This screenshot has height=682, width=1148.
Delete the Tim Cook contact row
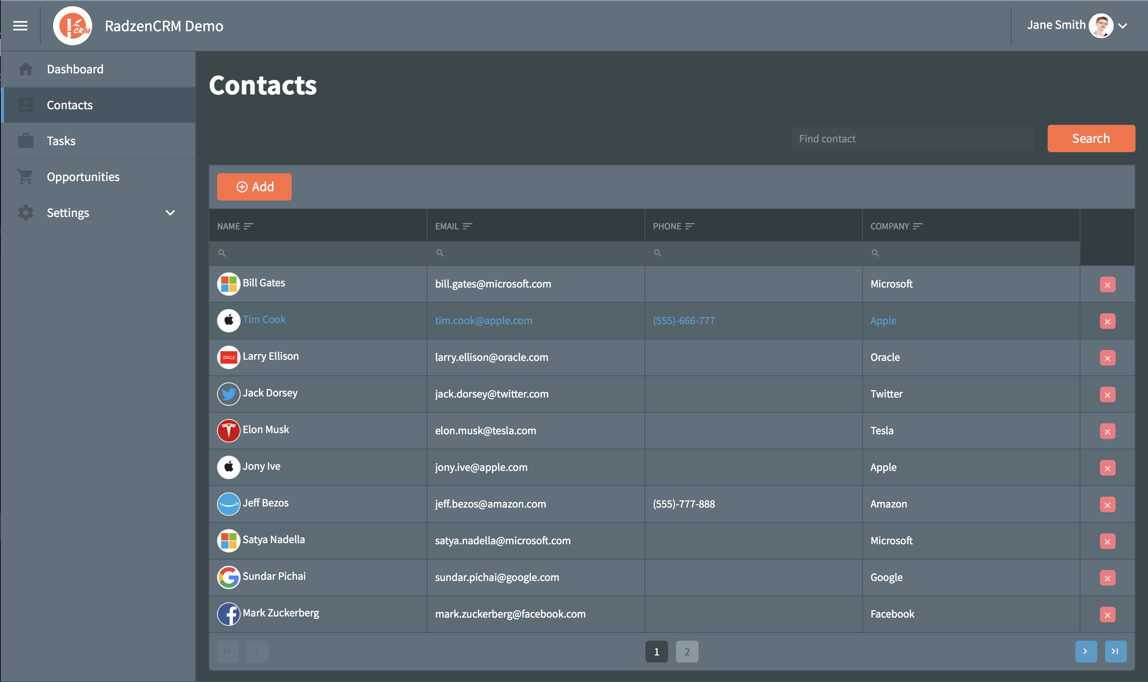point(1107,321)
